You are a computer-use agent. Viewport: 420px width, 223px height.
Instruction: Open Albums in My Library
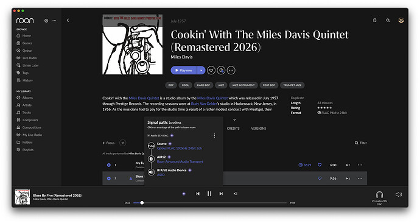24,98
